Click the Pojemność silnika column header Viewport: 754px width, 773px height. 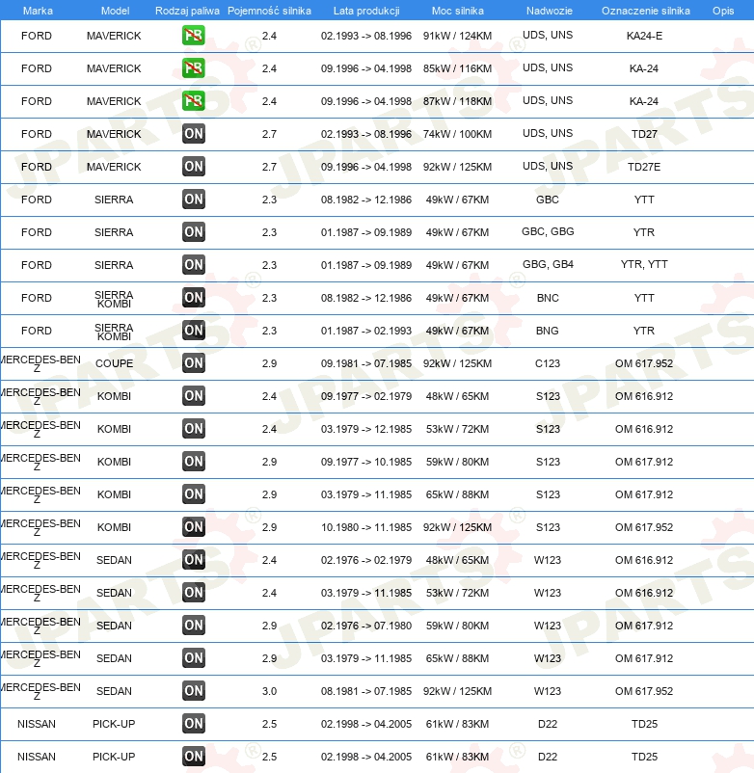[x=269, y=11]
